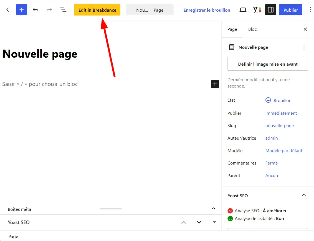This screenshot has width=314, height=241.
Task: Collapse the Yoast SEO sidebar panel
Action: click(303, 195)
